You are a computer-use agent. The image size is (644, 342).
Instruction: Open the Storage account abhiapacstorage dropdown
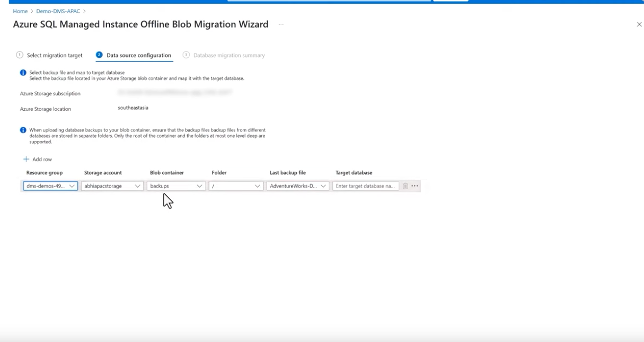[112, 186]
